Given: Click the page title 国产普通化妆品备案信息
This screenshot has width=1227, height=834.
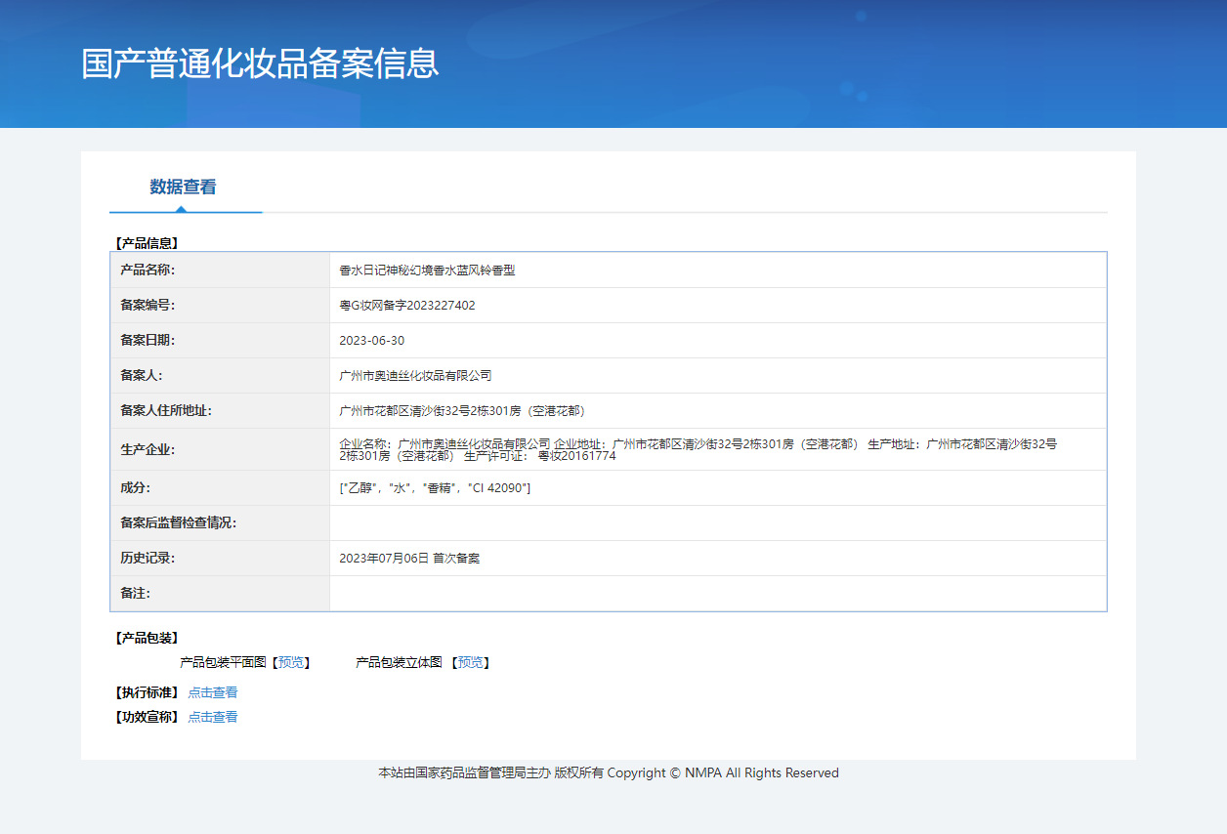Looking at the screenshot, I should pos(260,63).
